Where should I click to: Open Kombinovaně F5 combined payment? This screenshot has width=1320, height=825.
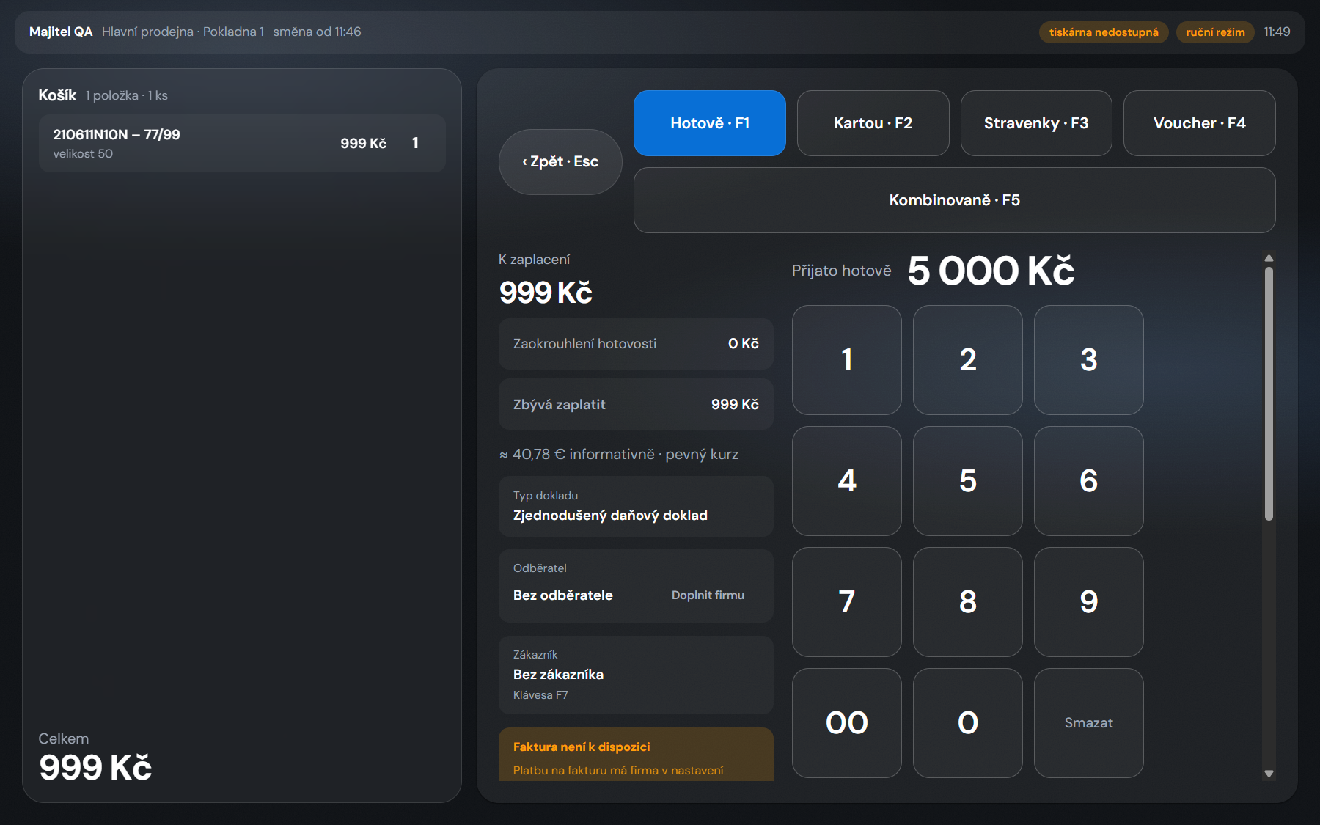click(x=954, y=200)
